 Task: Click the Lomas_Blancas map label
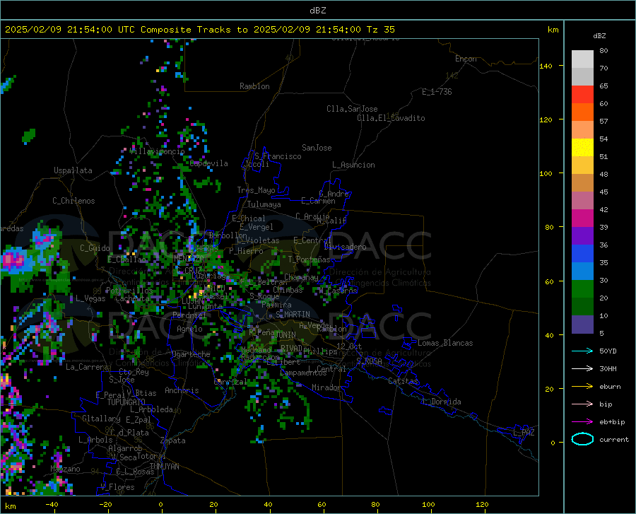click(x=445, y=343)
